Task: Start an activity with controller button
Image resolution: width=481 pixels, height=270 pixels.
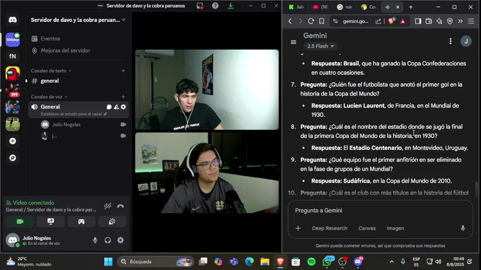Action: click(81, 222)
